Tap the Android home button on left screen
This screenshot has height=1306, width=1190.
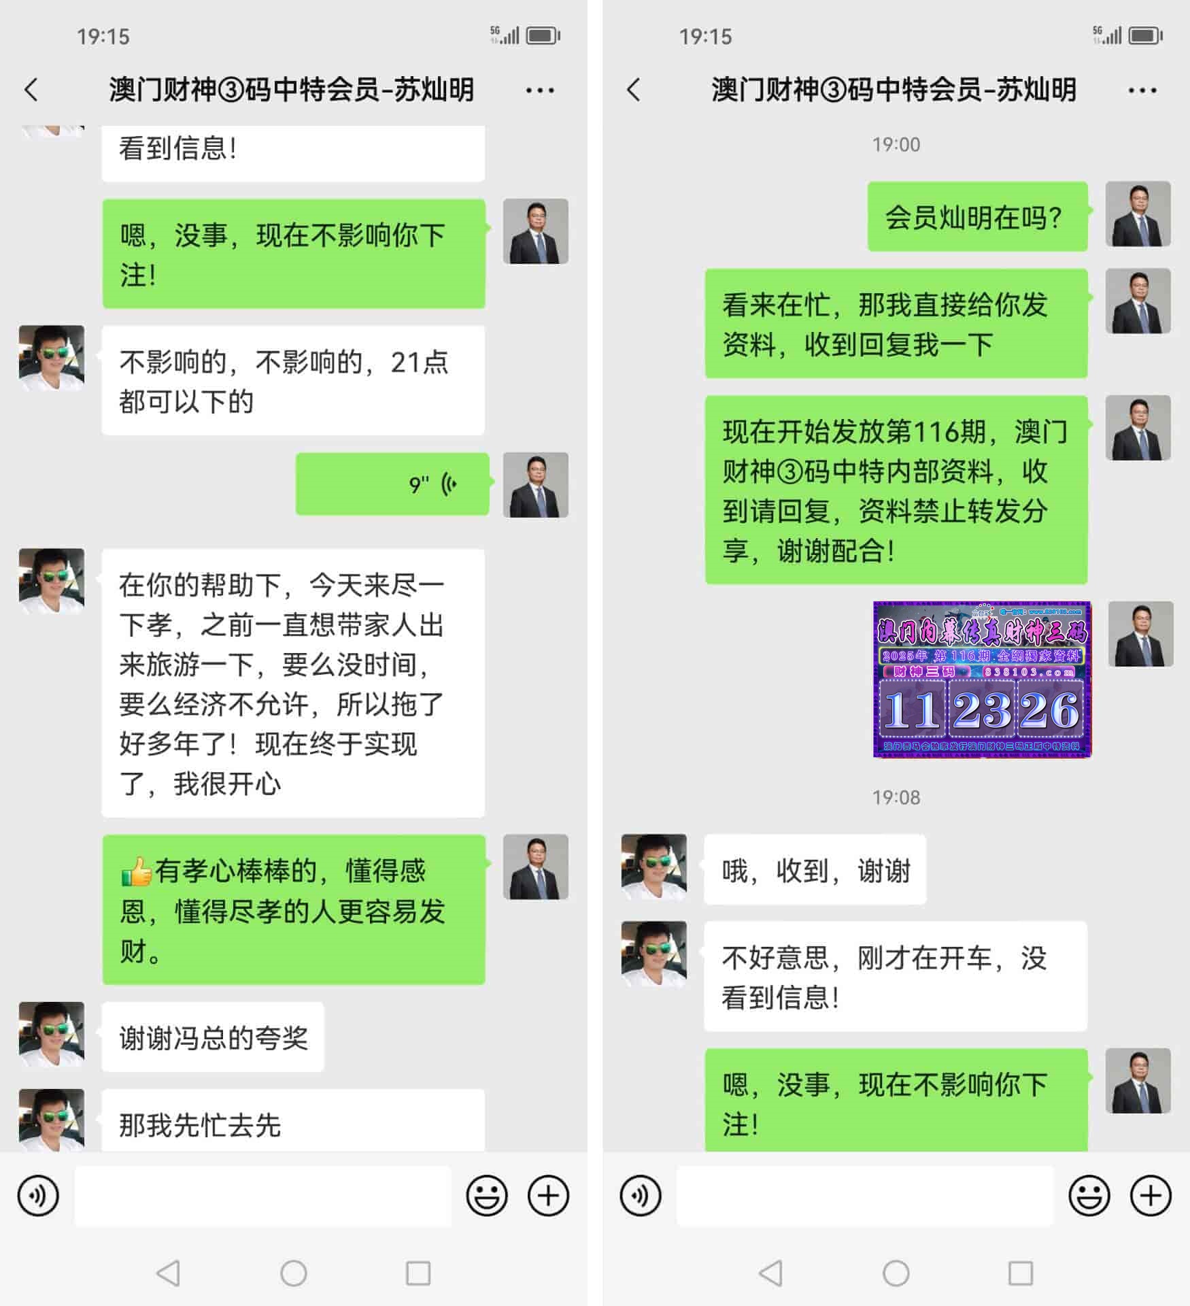click(x=294, y=1273)
